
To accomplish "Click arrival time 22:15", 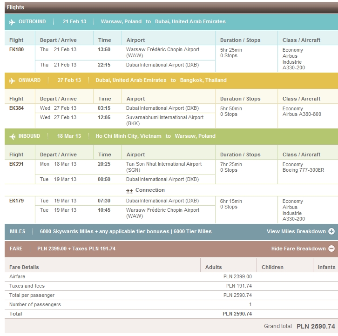I will (104, 65).
